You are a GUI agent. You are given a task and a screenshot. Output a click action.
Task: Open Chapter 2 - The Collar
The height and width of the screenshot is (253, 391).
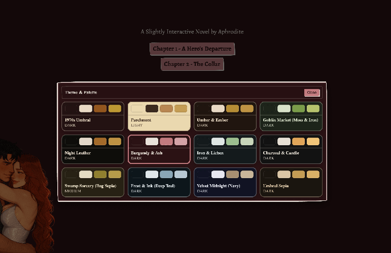tap(192, 64)
